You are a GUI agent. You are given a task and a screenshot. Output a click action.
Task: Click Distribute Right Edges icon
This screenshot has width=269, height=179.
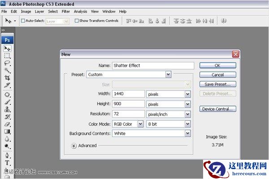point(212,21)
